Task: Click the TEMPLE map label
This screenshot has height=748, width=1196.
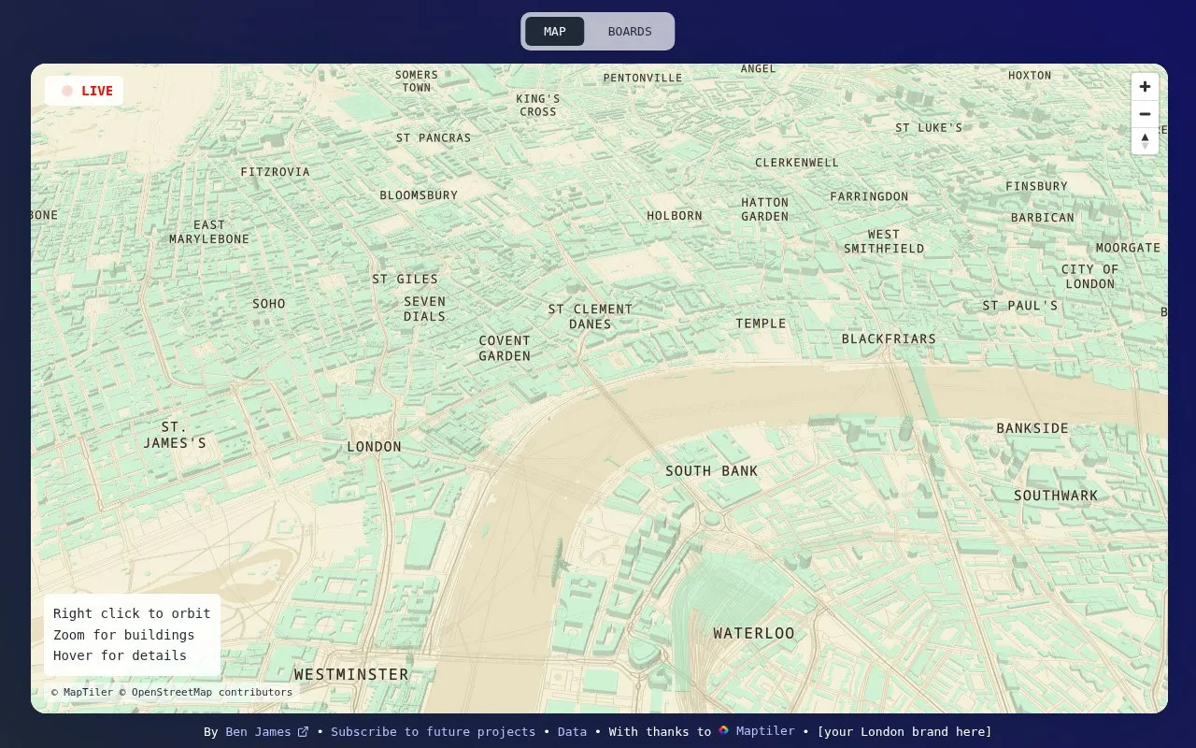Action: coord(761,324)
